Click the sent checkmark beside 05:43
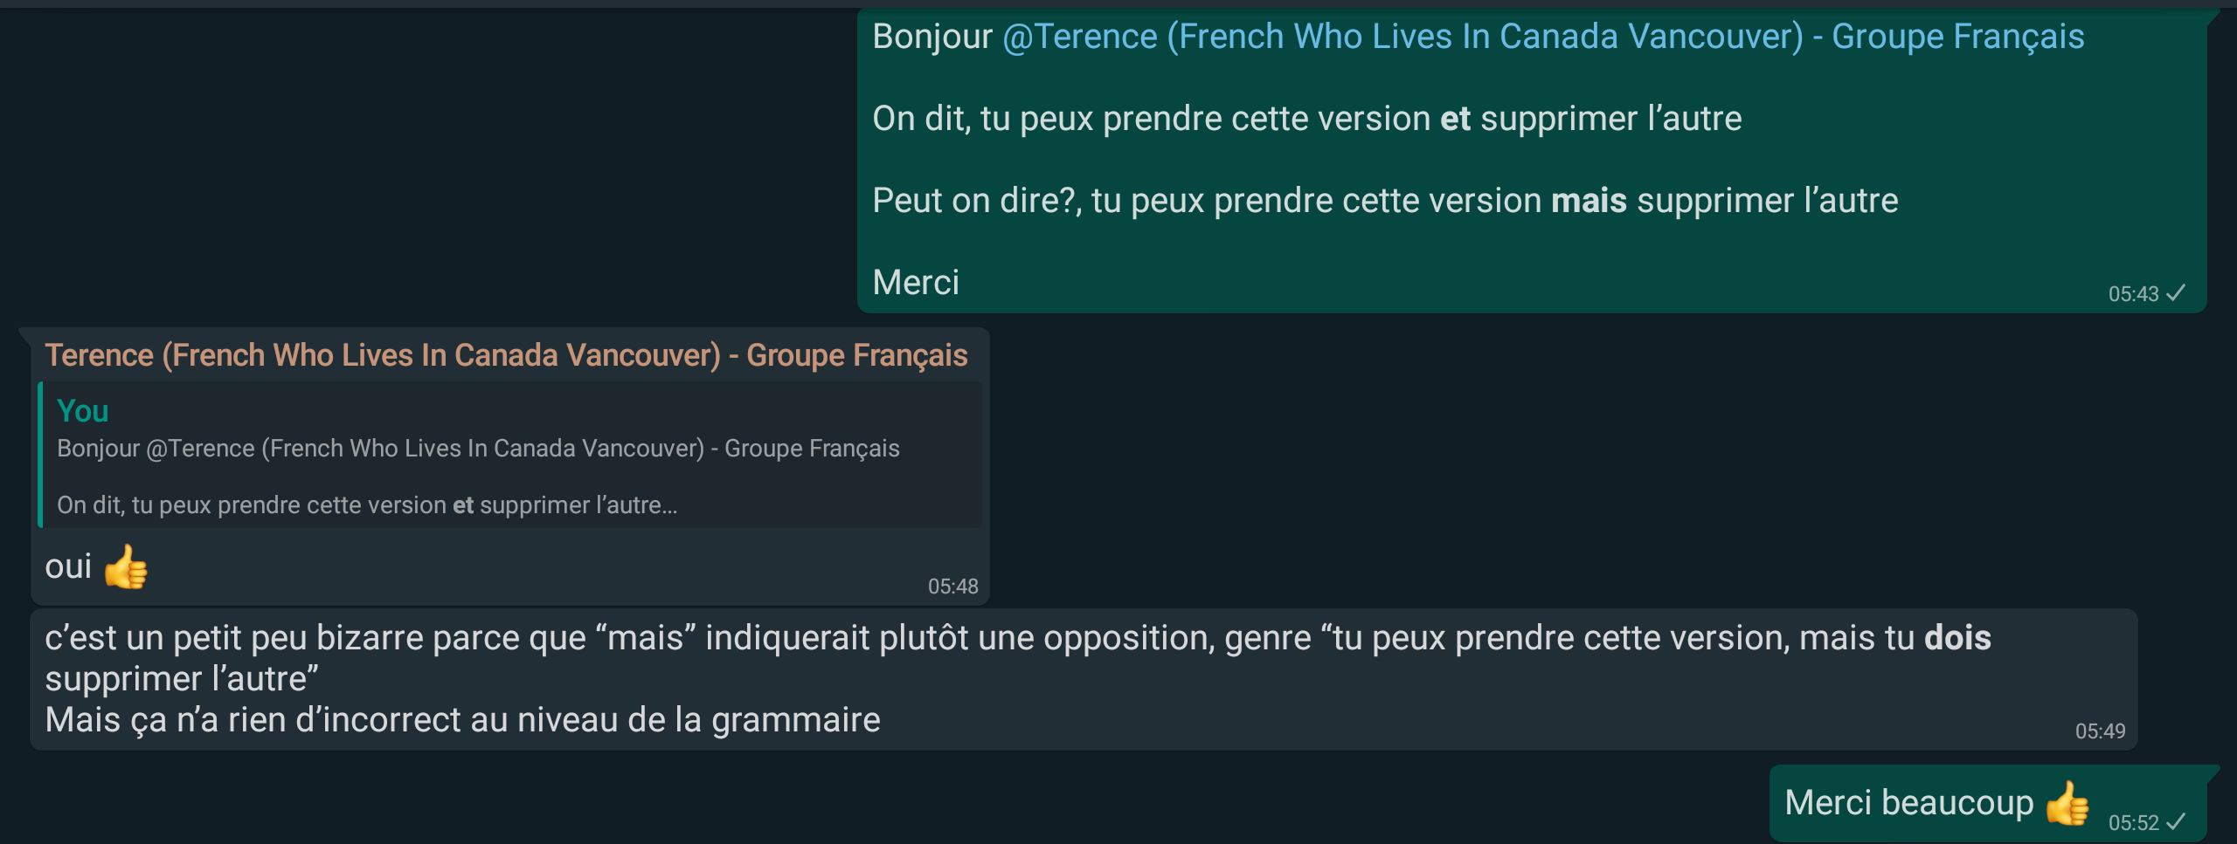The width and height of the screenshot is (2237, 844). coord(2176,293)
